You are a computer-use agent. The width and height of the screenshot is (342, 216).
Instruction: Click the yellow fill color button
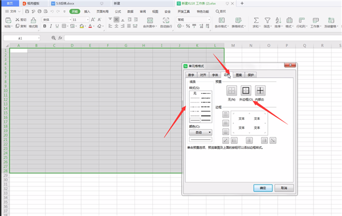[82, 26]
